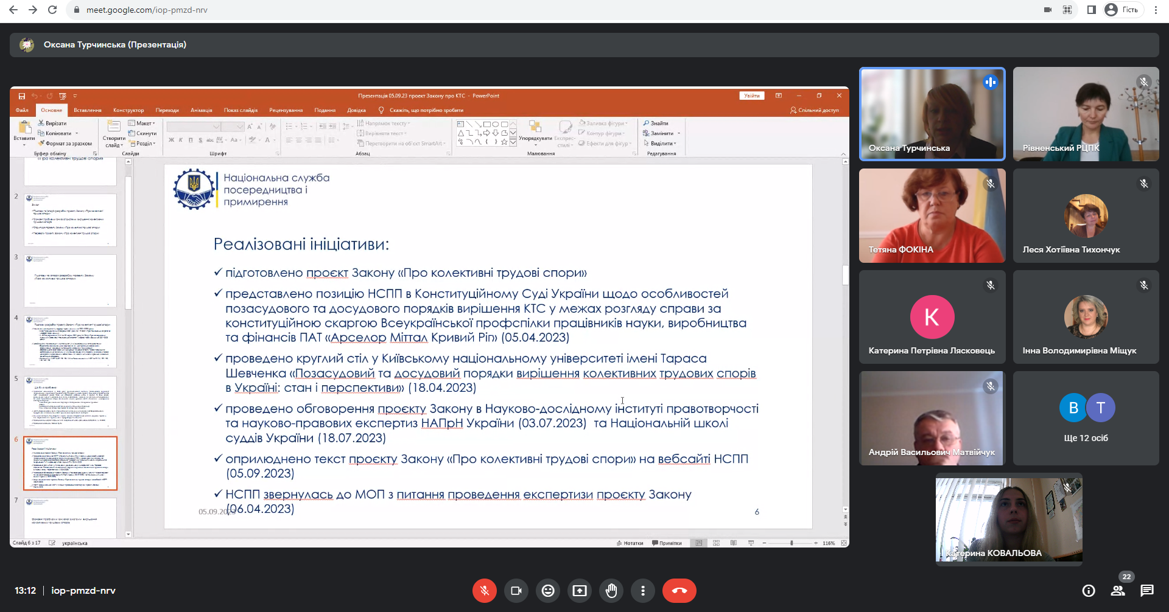Adjust the PowerPoint zoom slider
The height and width of the screenshot is (612, 1169).
(x=791, y=543)
